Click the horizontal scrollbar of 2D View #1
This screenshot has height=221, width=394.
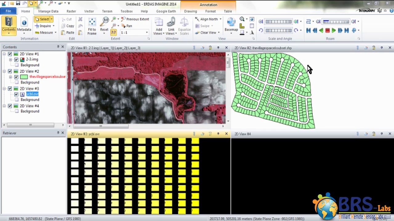100,126
